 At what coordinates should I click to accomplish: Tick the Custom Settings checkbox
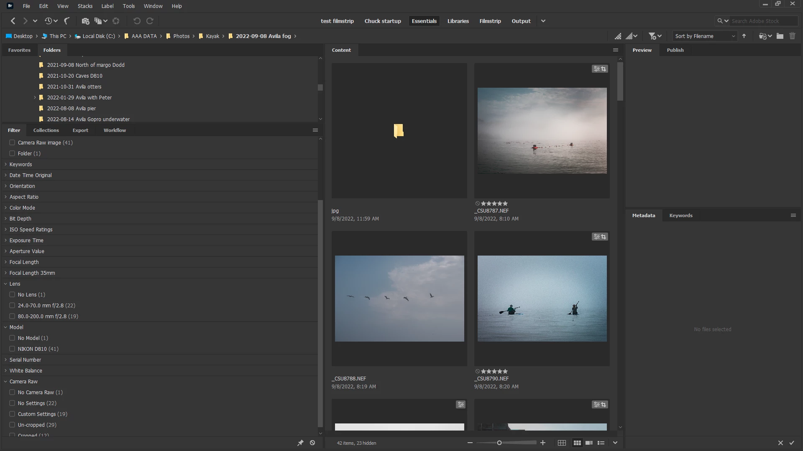click(x=12, y=414)
